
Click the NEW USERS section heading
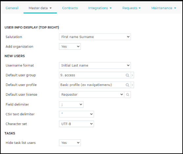pyautogui.click(x=14, y=56)
